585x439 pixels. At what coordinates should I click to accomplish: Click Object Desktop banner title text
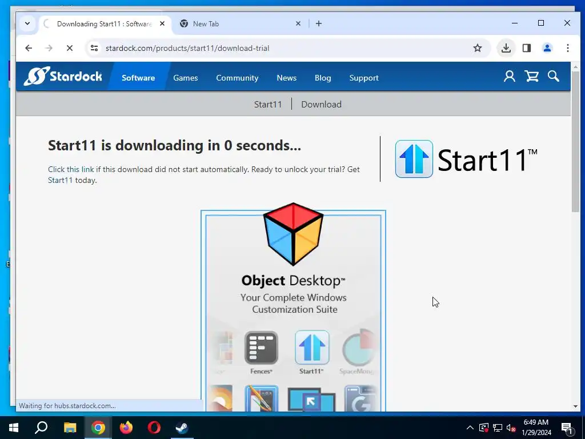tap(293, 281)
